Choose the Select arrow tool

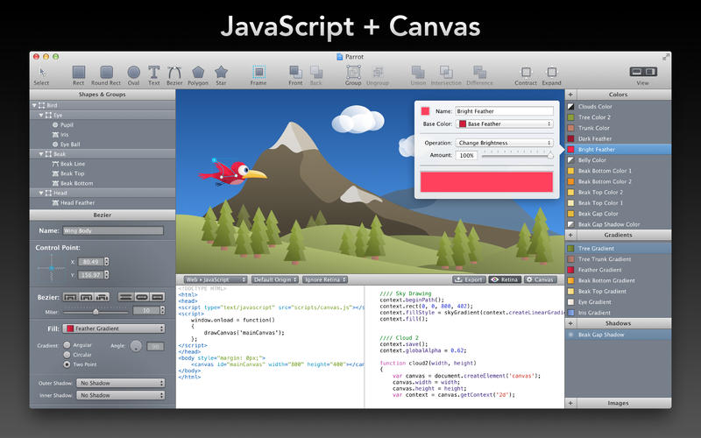point(41,75)
